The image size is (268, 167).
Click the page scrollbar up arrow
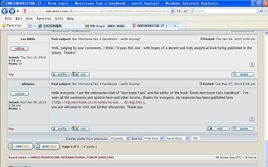(x=266, y=33)
